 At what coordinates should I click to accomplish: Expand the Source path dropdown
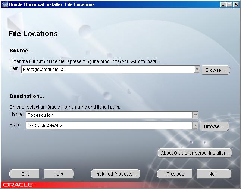point(197,70)
